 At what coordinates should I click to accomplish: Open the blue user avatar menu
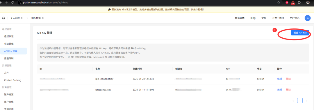307,18
